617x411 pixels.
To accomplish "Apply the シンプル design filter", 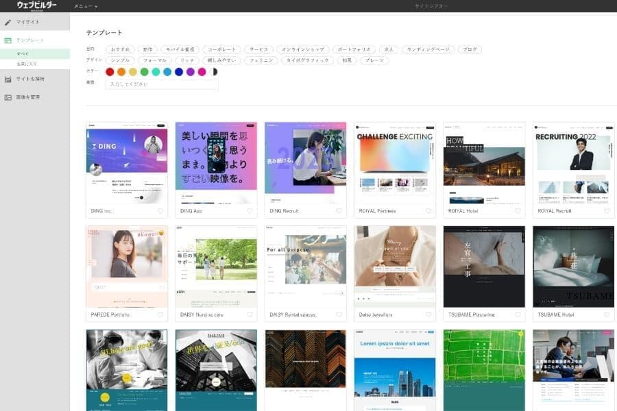I will [120, 60].
